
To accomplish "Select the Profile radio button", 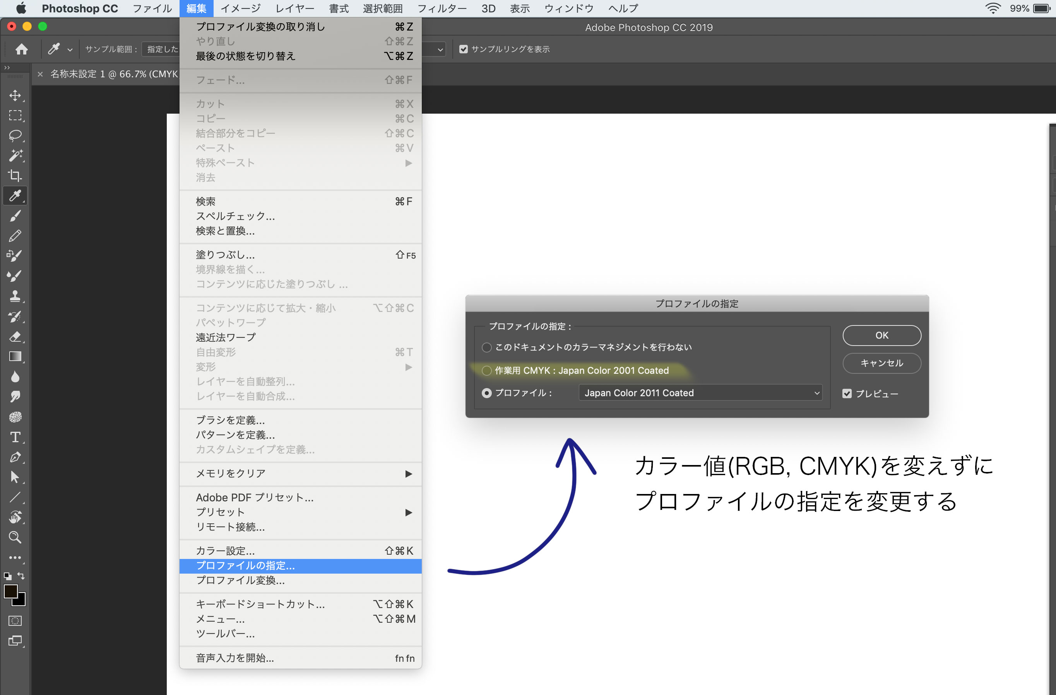I will click(487, 393).
